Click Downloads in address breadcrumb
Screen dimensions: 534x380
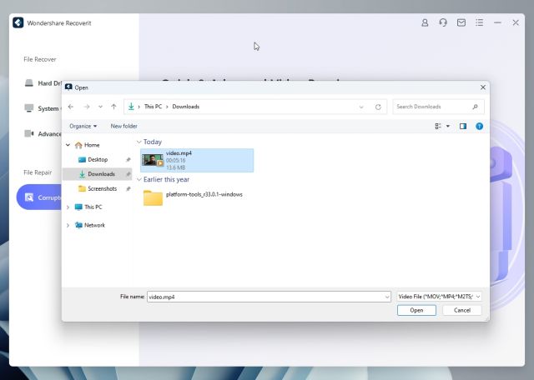coord(186,107)
